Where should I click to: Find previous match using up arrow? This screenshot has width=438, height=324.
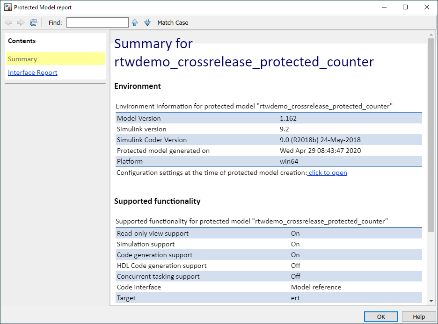(135, 22)
